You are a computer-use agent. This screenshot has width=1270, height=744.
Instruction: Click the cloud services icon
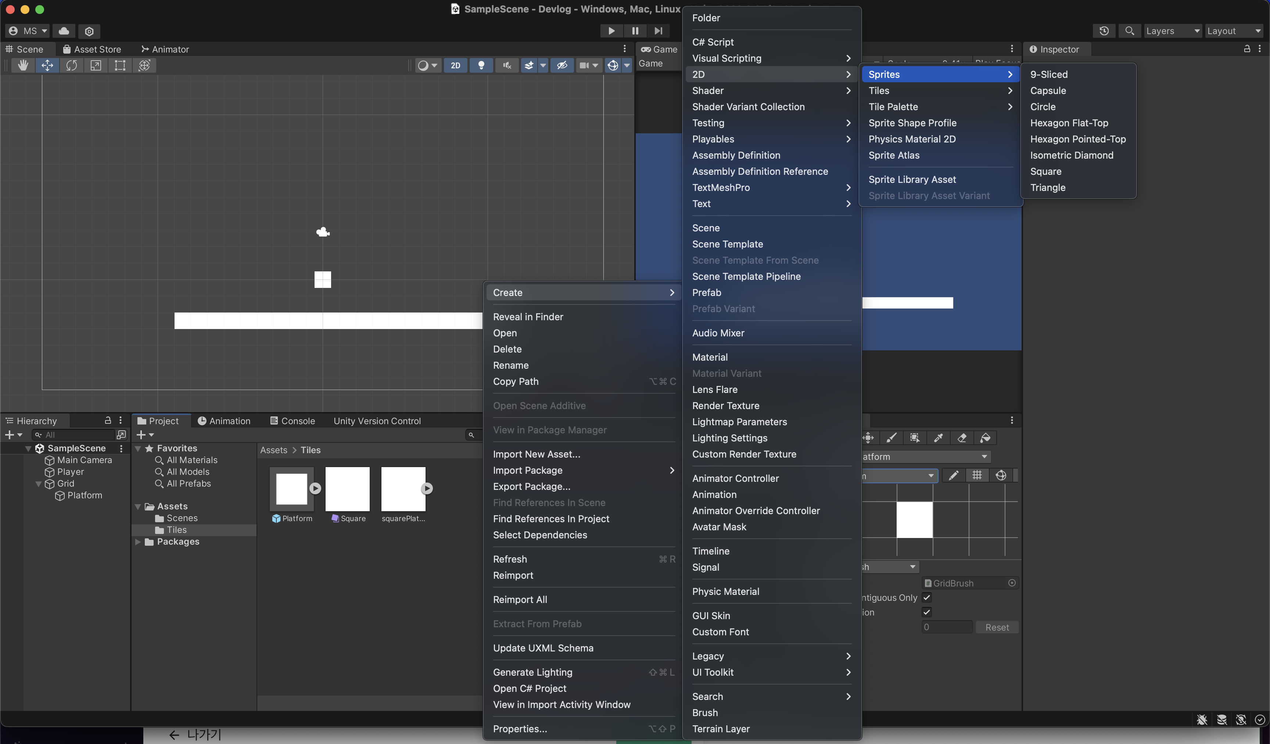click(64, 31)
